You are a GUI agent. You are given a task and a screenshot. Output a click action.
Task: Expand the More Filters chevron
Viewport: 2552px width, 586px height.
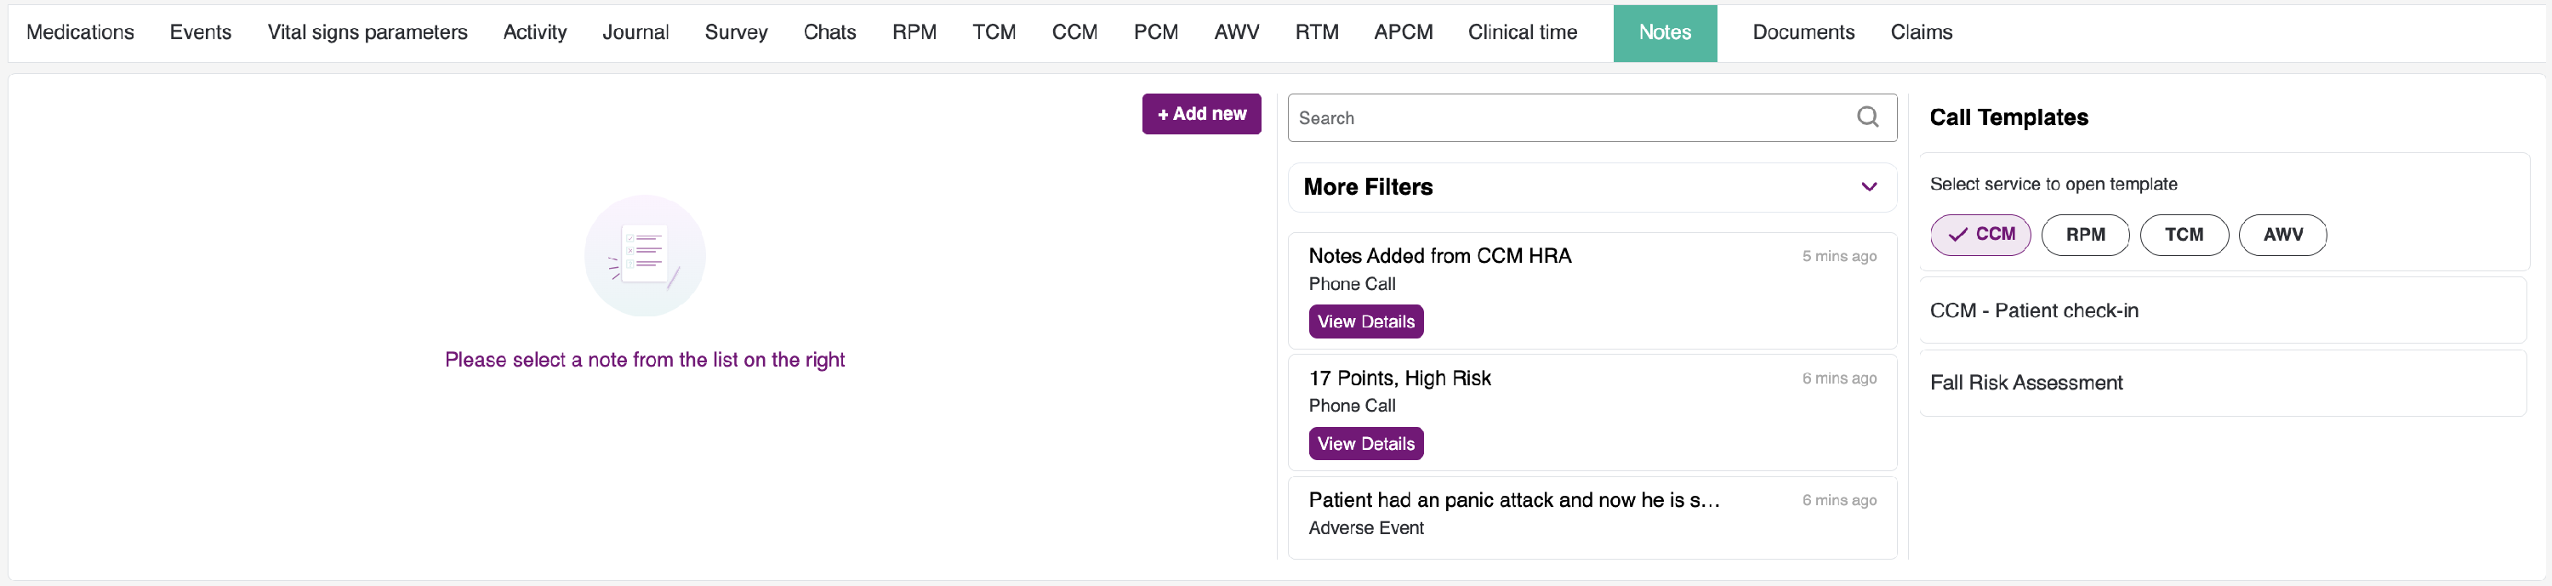tap(1868, 187)
